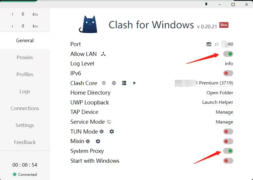Open TUN Mode gear settings
The height and width of the screenshot is (180, 253).
pyautogui.click(x=112, y=132)
